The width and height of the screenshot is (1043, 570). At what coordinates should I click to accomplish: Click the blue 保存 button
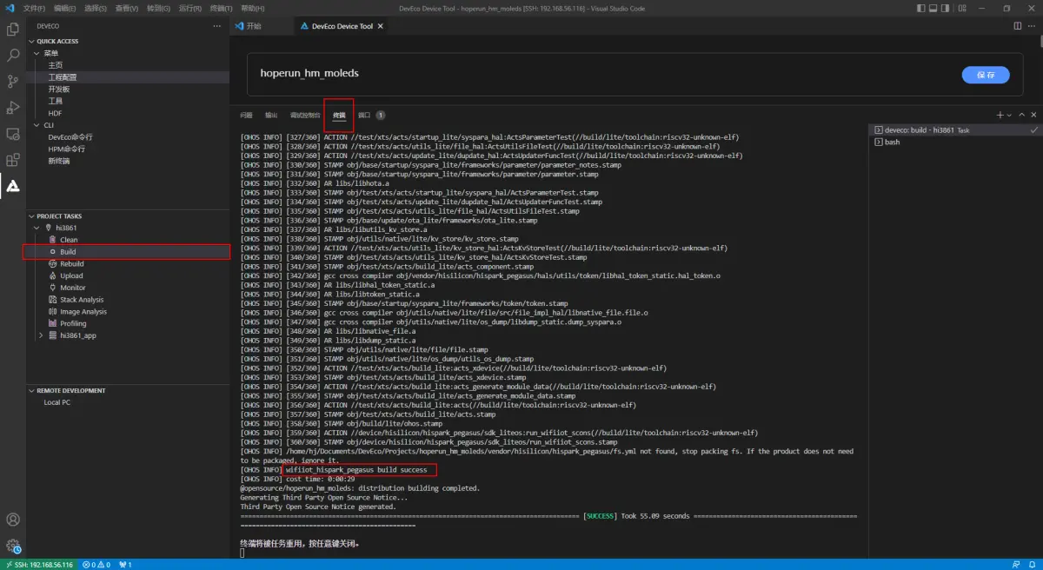tap(986, 75)
